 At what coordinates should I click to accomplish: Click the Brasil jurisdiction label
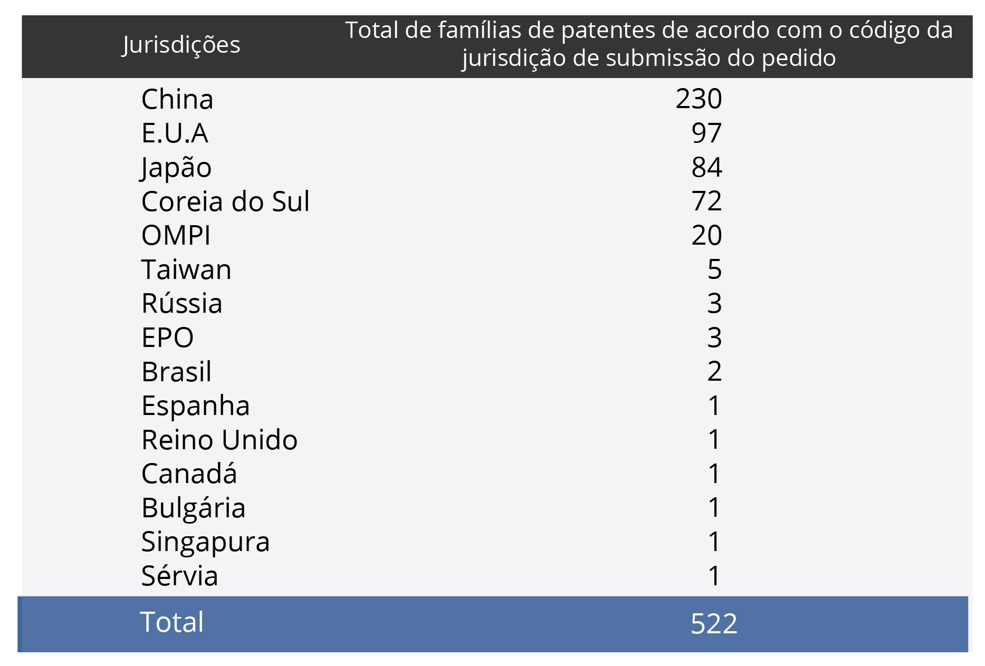pyautogui.click(x=176, y=372)
